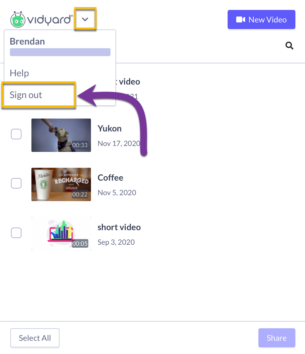The width and height of the screenshot is (305, 354).
Task: Click the Vidyard robot logo icon
Action: 18,19
